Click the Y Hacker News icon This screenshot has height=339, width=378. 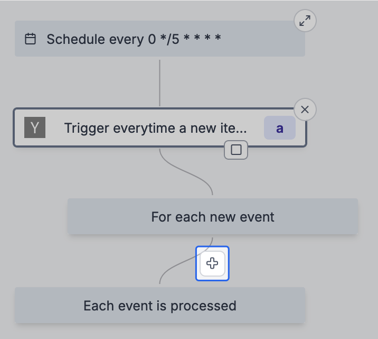(x=35, y=127)
